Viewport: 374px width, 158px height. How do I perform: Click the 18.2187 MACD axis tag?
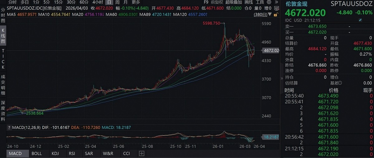[271, 137]
